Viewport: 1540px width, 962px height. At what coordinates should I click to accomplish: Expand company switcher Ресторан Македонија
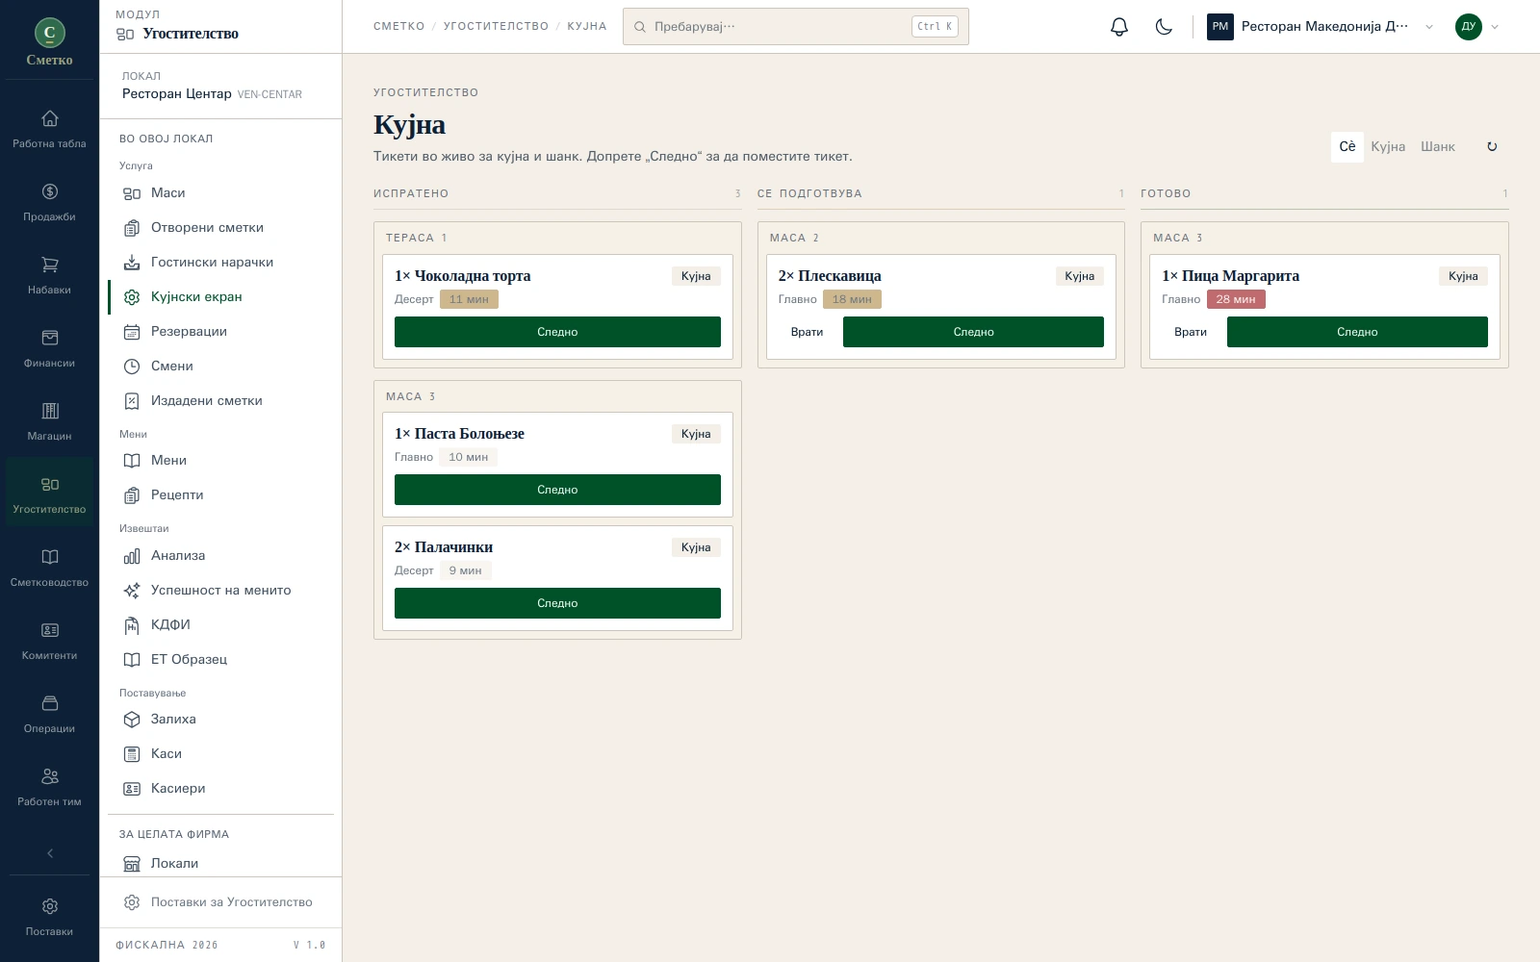1321,27
